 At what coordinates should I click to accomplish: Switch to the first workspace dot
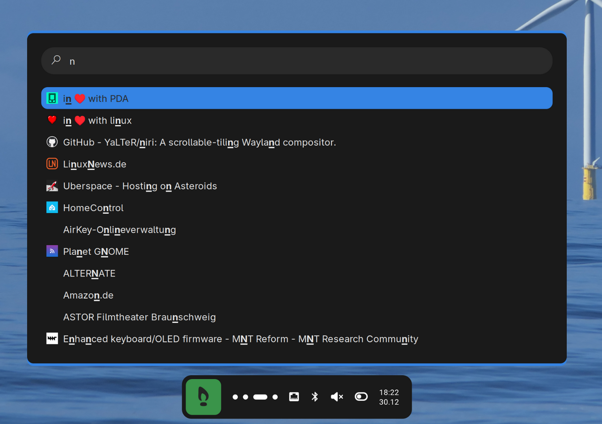coord(235,397)
